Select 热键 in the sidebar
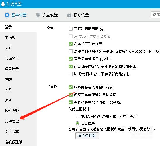160x146 pixels. coord(8,90)
